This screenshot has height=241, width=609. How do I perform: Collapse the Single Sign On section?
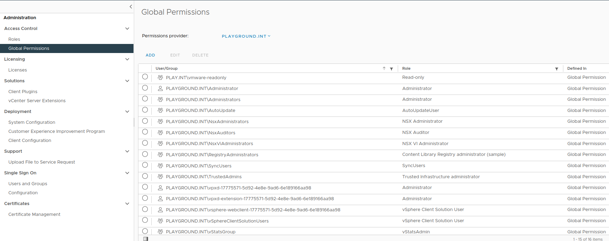127,173
